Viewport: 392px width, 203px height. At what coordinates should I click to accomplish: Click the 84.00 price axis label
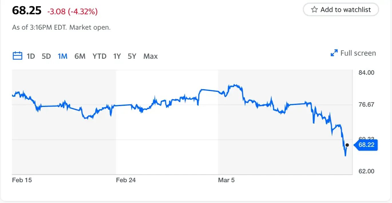coord(366,73)
